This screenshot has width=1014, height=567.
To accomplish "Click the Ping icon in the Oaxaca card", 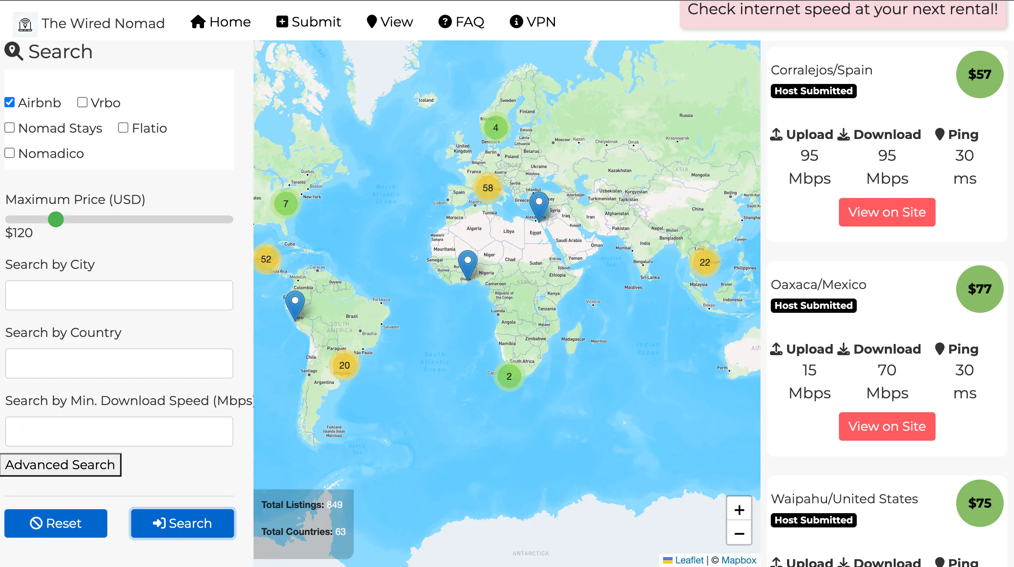I will click(x=940, y=349).
